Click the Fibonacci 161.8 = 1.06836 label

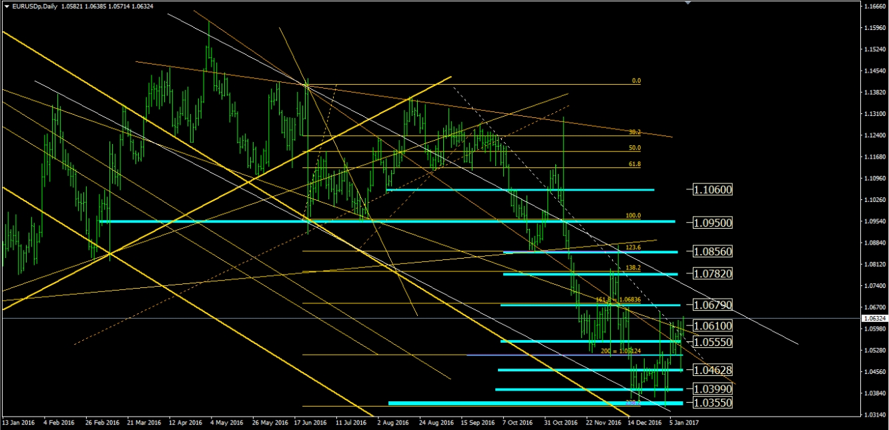coord(618,300)
